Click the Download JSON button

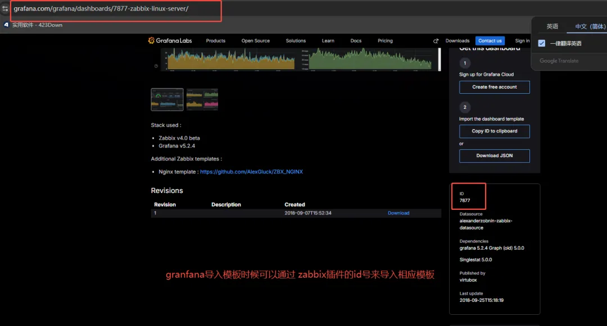[x=495, y=155]
